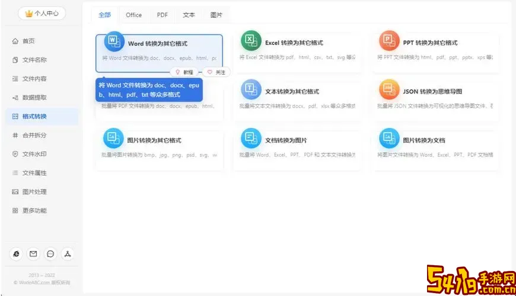Viewport: 516px width, 296px height.
Task: Click the description 批量将 JSON 文件转换为可视化的思维导图文件
Action: [x=435, y=106]
